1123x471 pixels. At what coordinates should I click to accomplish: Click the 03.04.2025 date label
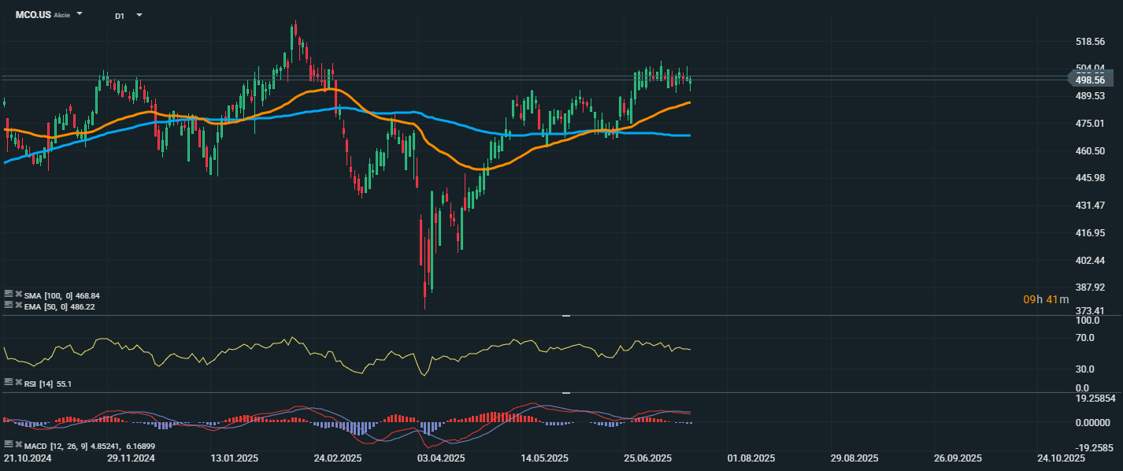441,458
